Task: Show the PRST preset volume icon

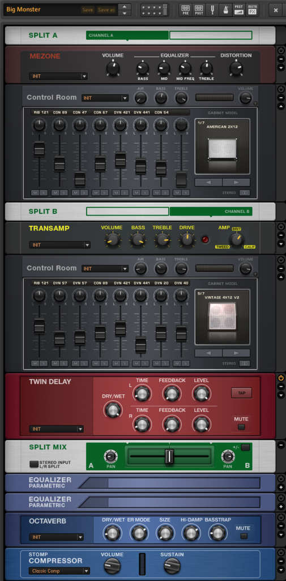Action: (238, 10)
